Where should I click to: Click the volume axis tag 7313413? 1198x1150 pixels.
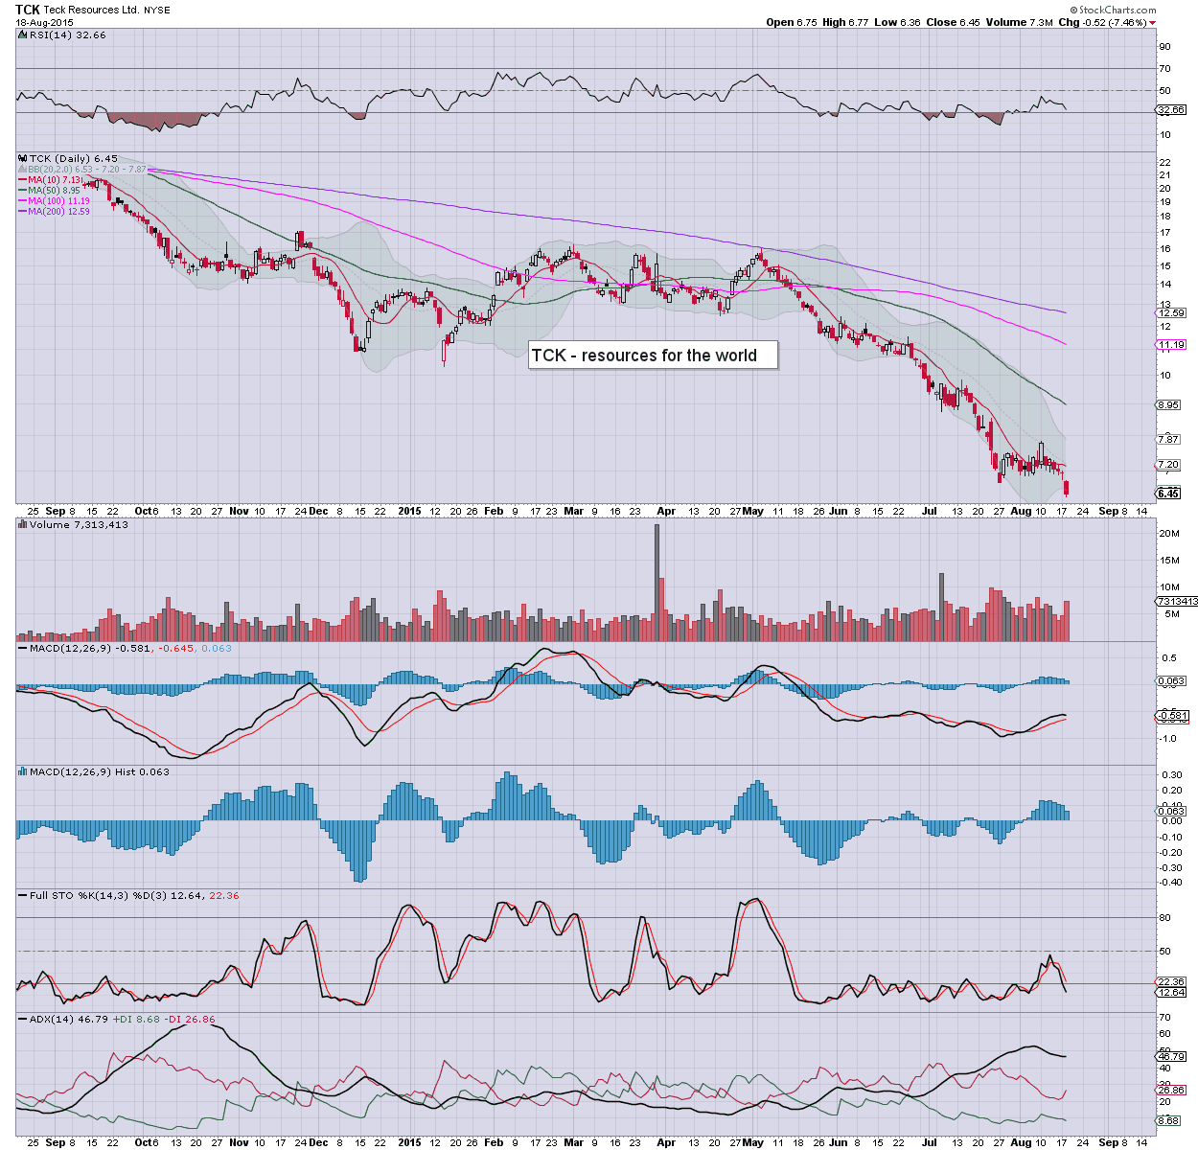click(x=1176, y=601)
